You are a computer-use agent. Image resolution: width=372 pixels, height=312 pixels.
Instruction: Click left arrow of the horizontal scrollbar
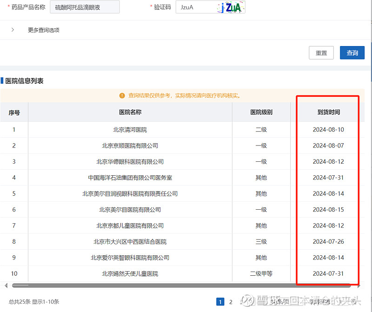click(5, 285)
